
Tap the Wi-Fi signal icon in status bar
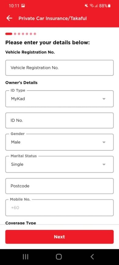coord(92,6)
